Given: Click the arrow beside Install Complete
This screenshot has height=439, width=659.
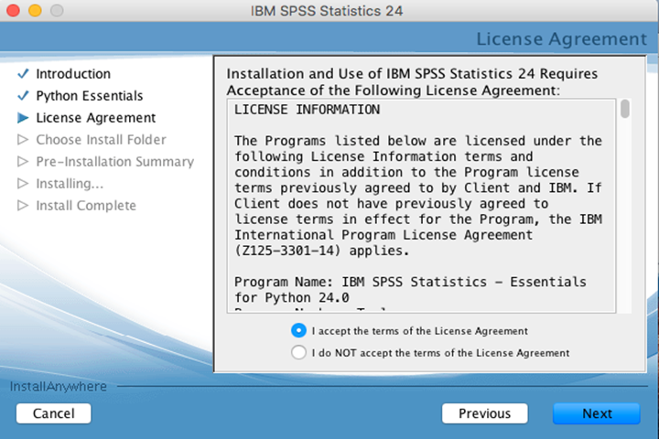Looking at the screenshot, I should pos(23,206).
